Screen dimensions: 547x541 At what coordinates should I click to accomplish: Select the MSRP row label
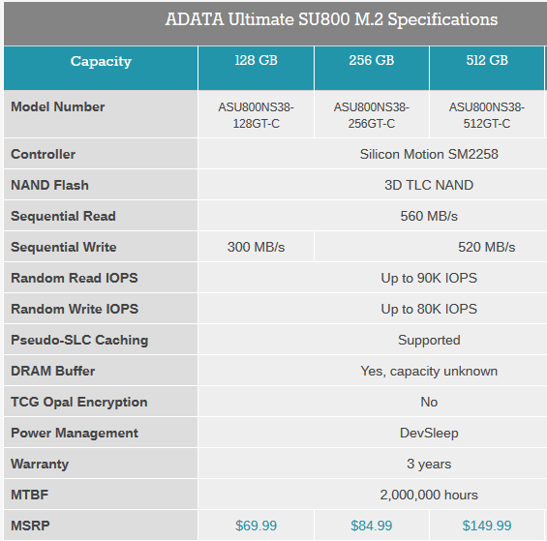(x=30, y=526)
